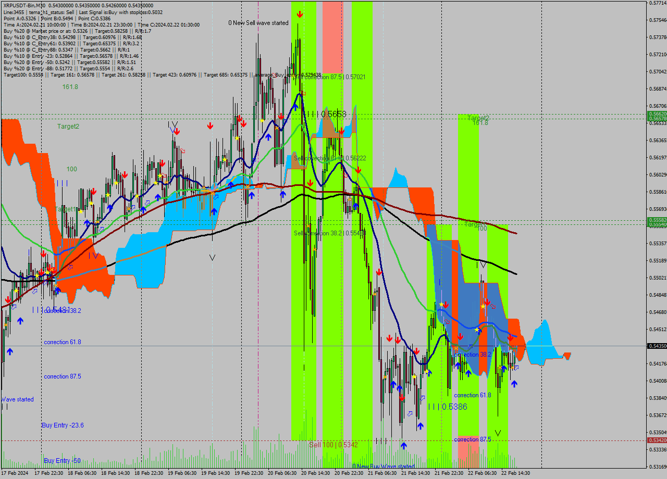Image resolution: width=667 pixels, height=479 pixels.
Task: Click the 'Buy Entry -50' level label
Action: tap(62, 461)
